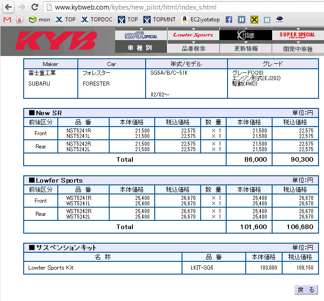Click the KYB logo
Viewport: 324px width, 301px height.
click(x=56, y=41)
